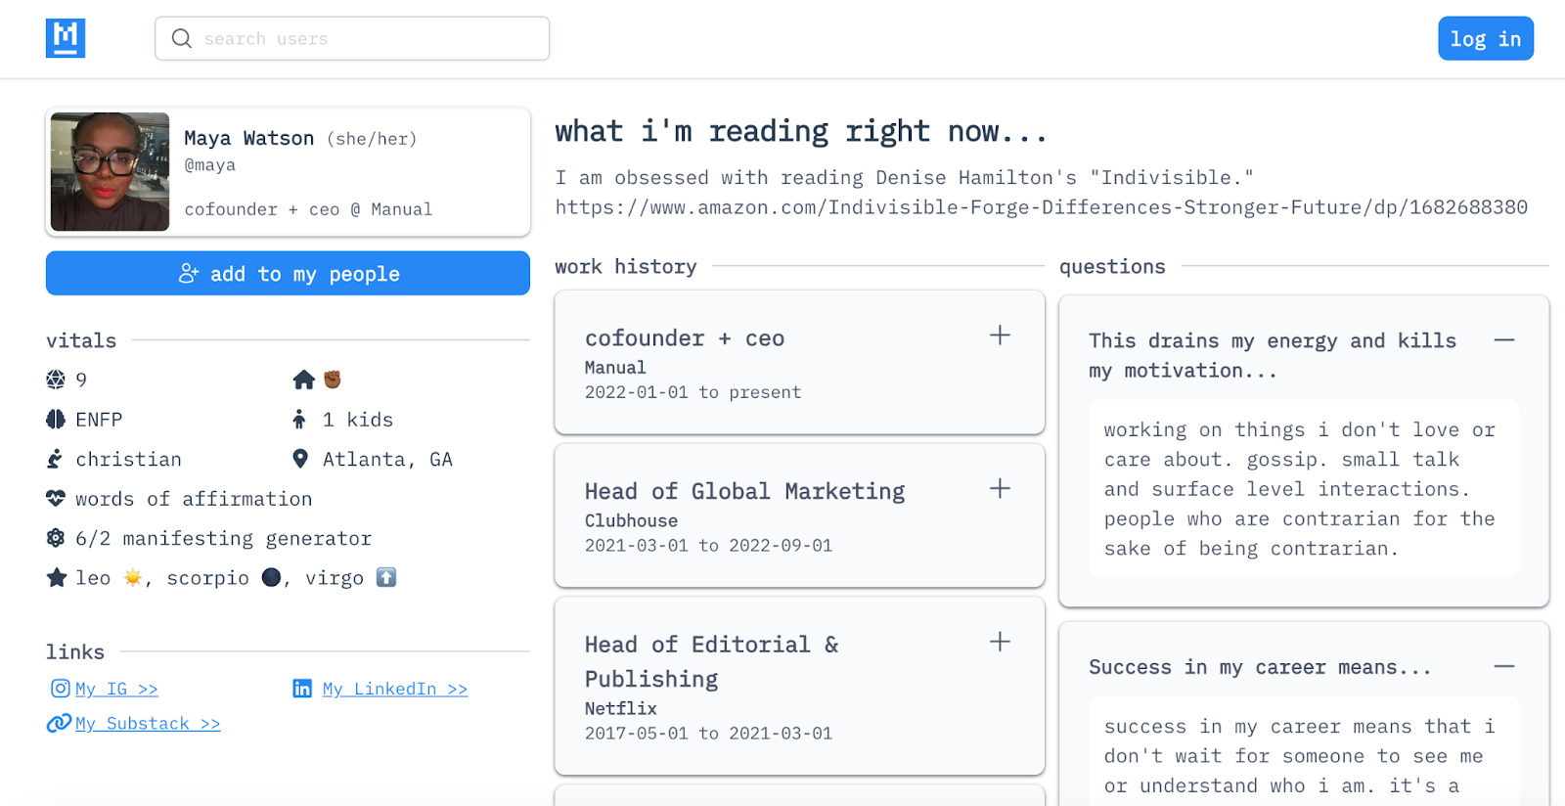Expand the cofounder + ceo work entry

(1000, 336)
